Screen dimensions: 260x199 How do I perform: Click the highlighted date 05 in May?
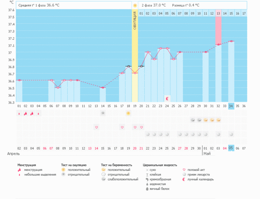tap(231, 148)
